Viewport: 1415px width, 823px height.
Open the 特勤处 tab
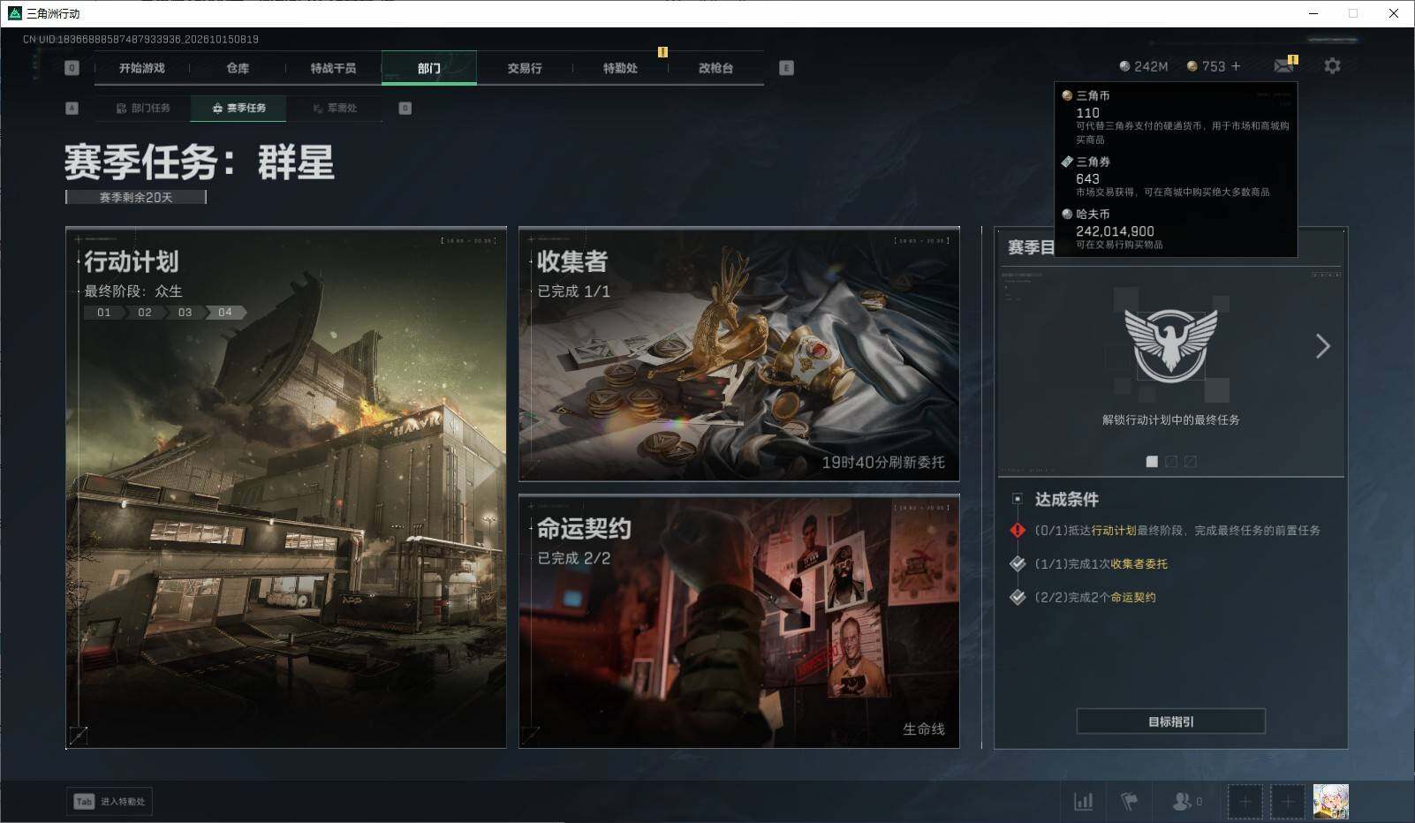click(620, 68)
